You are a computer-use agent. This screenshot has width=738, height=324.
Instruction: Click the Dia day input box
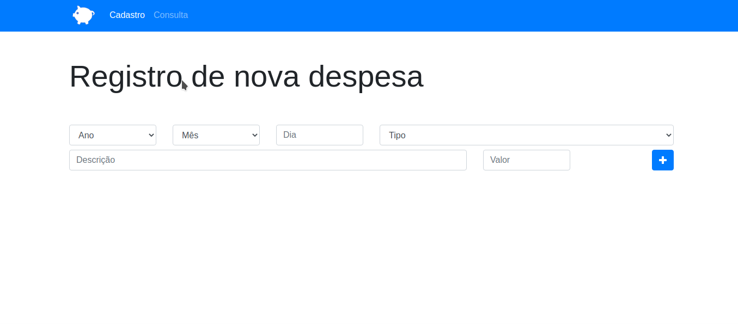pyautogui.click(x=319, y=135)
